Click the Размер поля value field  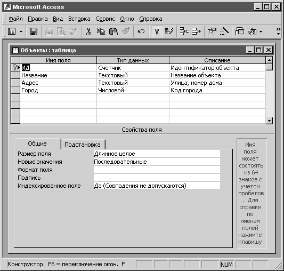157,154
